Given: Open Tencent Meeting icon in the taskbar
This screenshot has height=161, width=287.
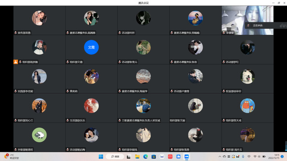Looking at the screenshot, I should click(x=186, y=157).
